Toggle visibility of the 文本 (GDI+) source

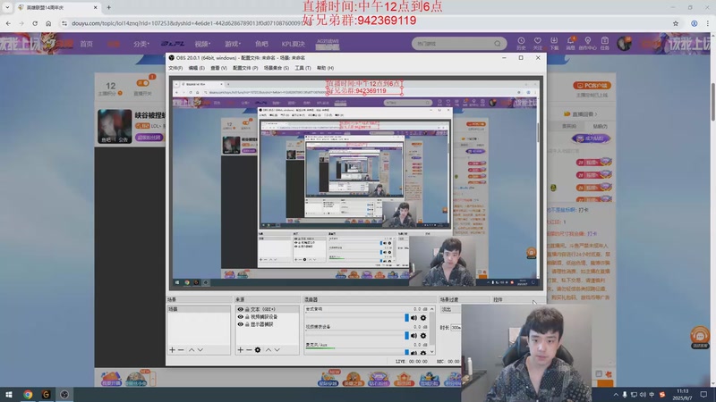tap(240, 309)
